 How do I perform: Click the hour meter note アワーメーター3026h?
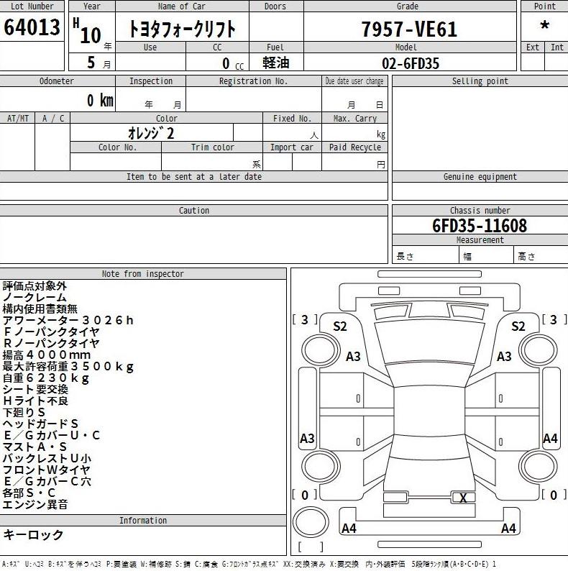[68, 321]
